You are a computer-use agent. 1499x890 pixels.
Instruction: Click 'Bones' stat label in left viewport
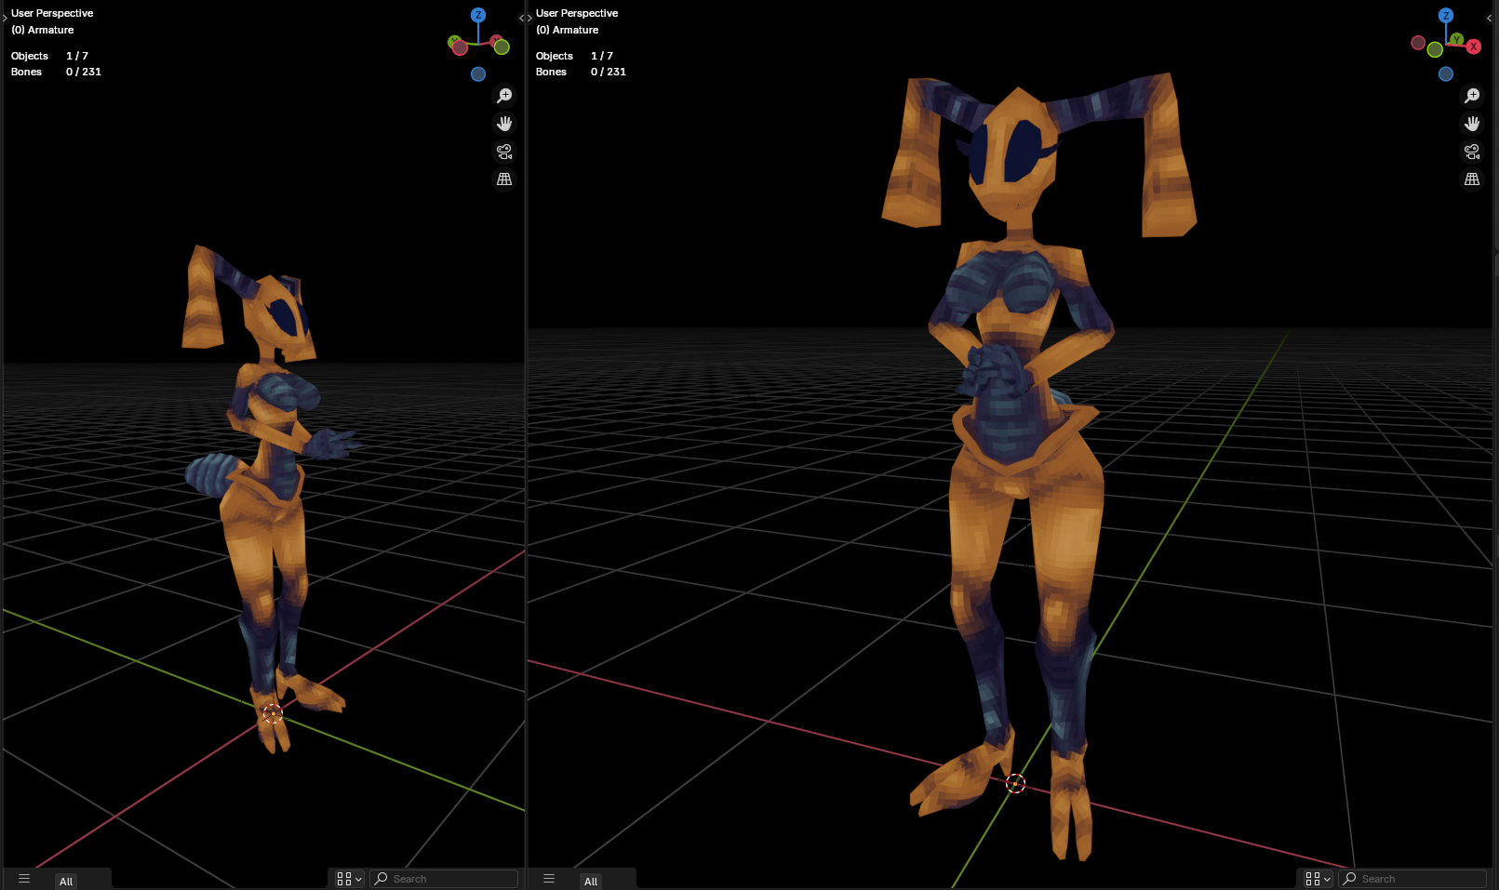(x=26, y=72)
